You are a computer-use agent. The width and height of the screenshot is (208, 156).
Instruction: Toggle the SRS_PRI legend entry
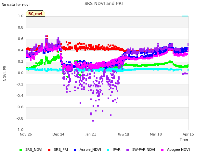coord(58,149)
